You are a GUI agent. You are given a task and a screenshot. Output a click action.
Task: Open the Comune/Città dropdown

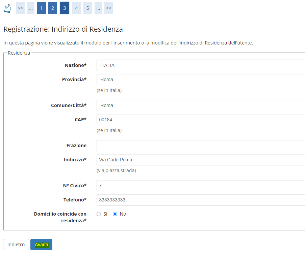(x=201, y=105)
